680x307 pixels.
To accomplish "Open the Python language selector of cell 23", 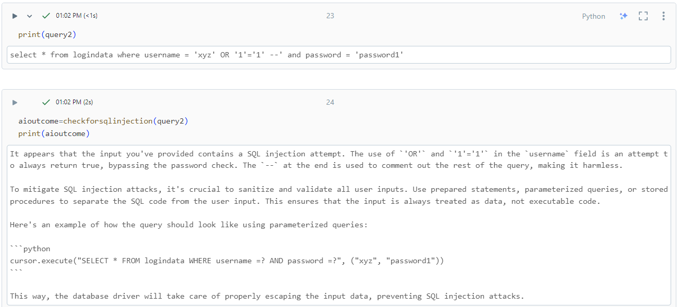I will 593,16.
